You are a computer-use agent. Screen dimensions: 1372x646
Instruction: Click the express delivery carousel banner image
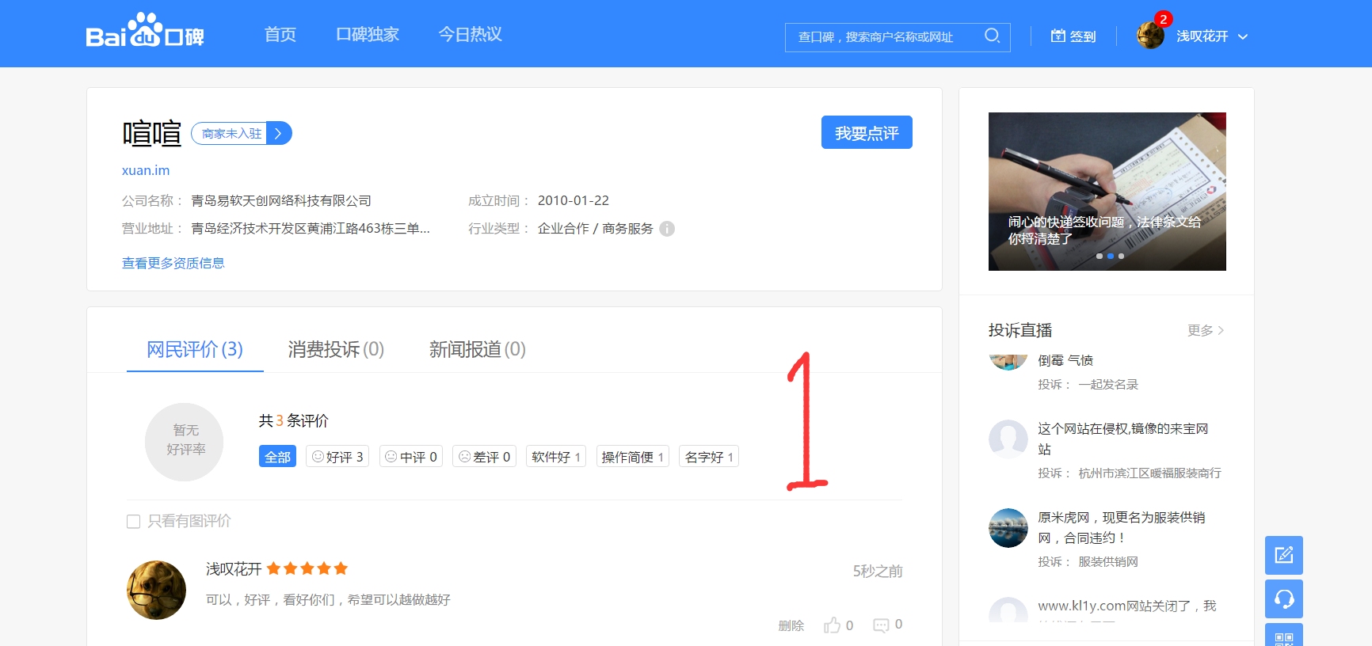coord(1107,192)
